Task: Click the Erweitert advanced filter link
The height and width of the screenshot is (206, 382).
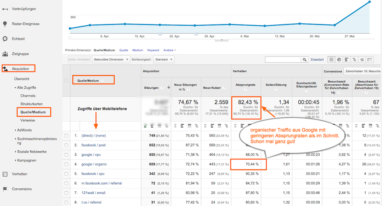Action: coord(317,59)
